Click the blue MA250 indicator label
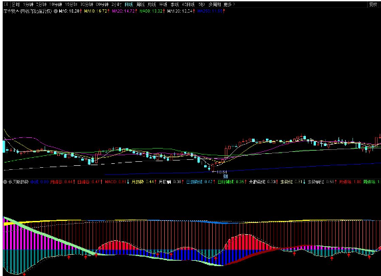 (211, 11)
